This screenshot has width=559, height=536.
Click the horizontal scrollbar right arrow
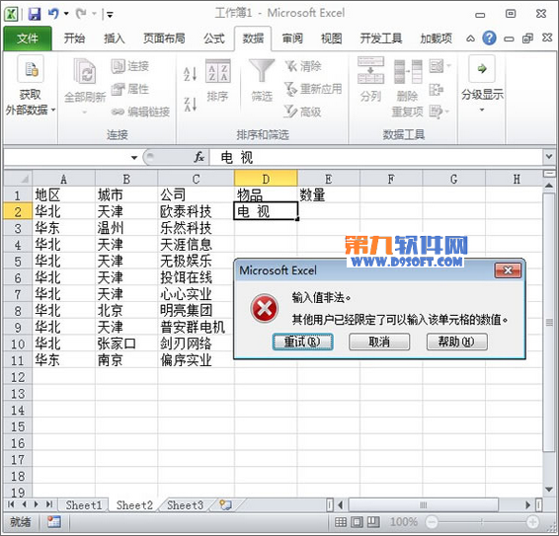(528, 505)
